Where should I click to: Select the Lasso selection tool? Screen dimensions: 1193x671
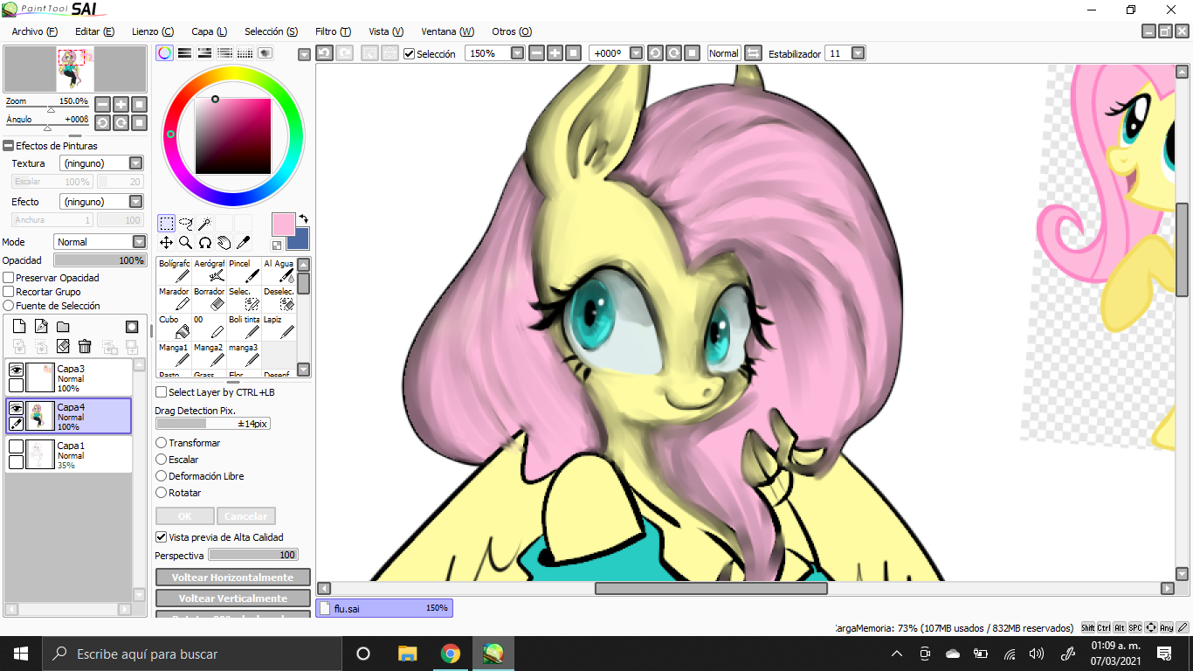(185, 225)
